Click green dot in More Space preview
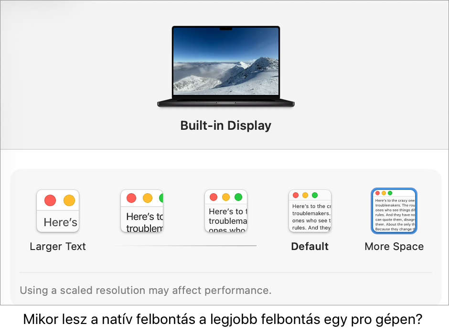Viewport: 449px width, 334px height. pyautogui.click(x=390, y=193)
